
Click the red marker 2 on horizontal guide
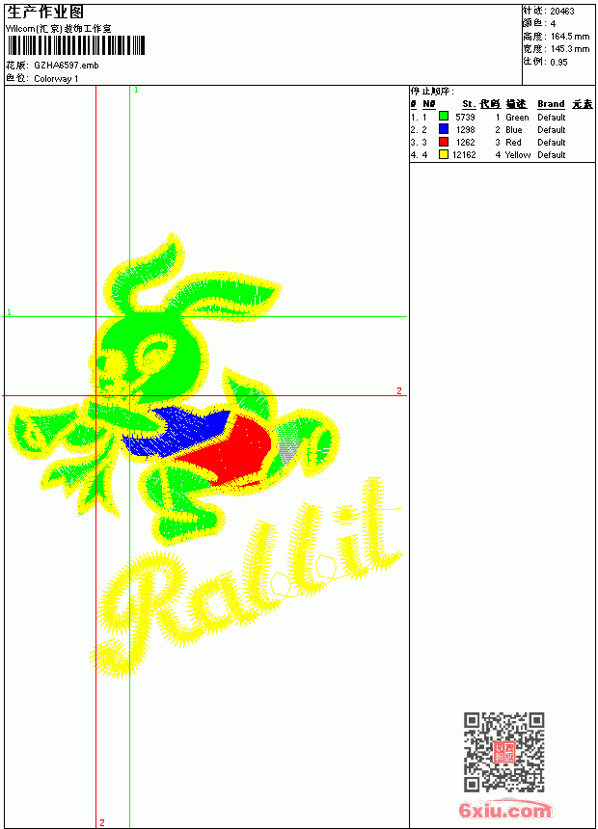tap(399, 390)
